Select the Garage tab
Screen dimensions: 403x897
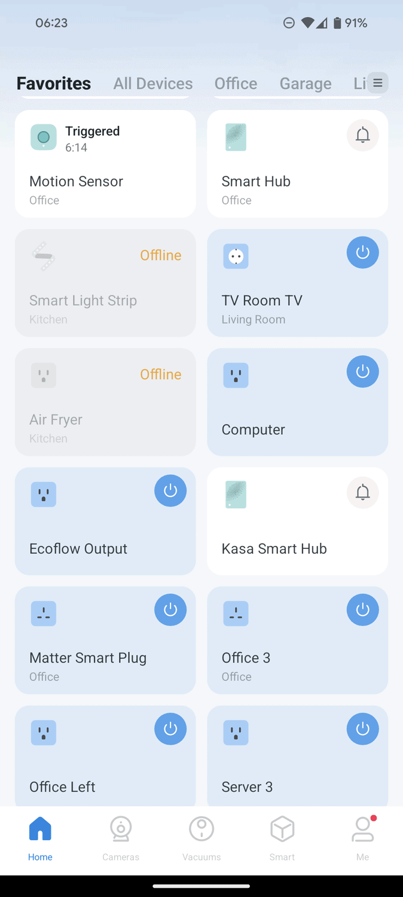(305, 83)
